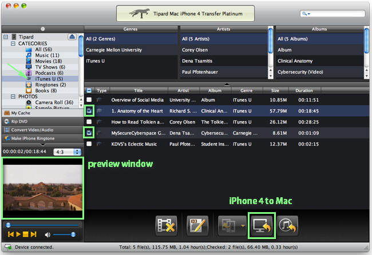Open Ringtones (2) category
372x255 pixels.
coord(50,85)
